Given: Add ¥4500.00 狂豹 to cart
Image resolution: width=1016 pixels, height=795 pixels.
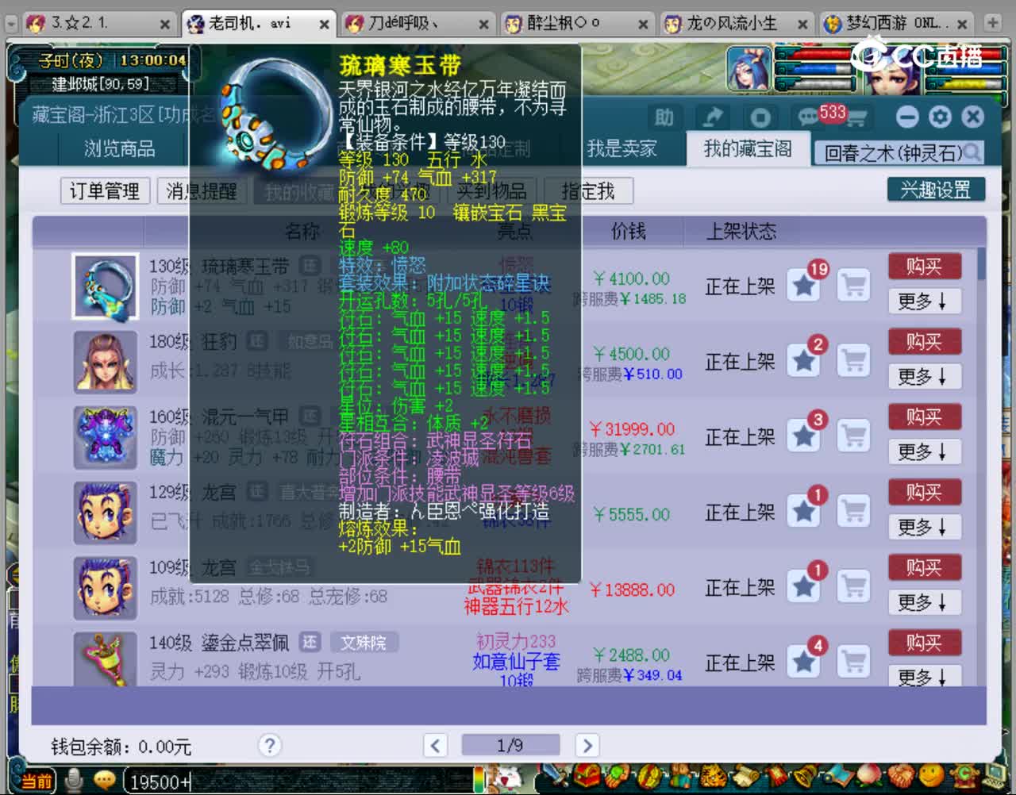Looking at the screenshot, I should 854,360.
